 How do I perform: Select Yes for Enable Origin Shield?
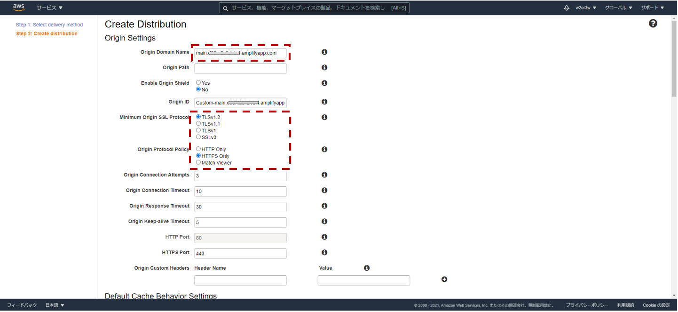198,83
